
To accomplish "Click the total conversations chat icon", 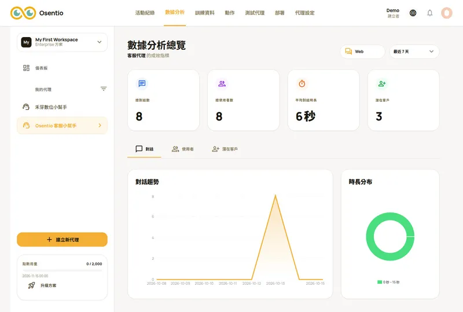I will click(x=142, y=83).
